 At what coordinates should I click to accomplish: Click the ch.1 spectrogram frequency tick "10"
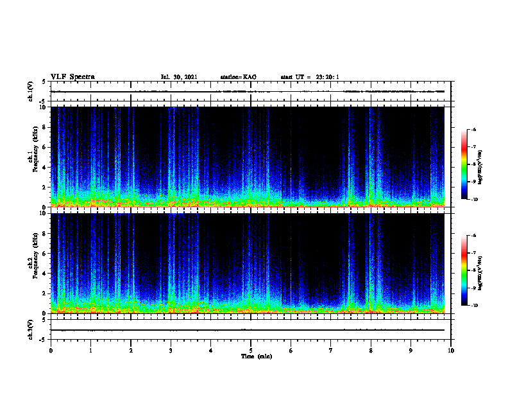[44, 107]
